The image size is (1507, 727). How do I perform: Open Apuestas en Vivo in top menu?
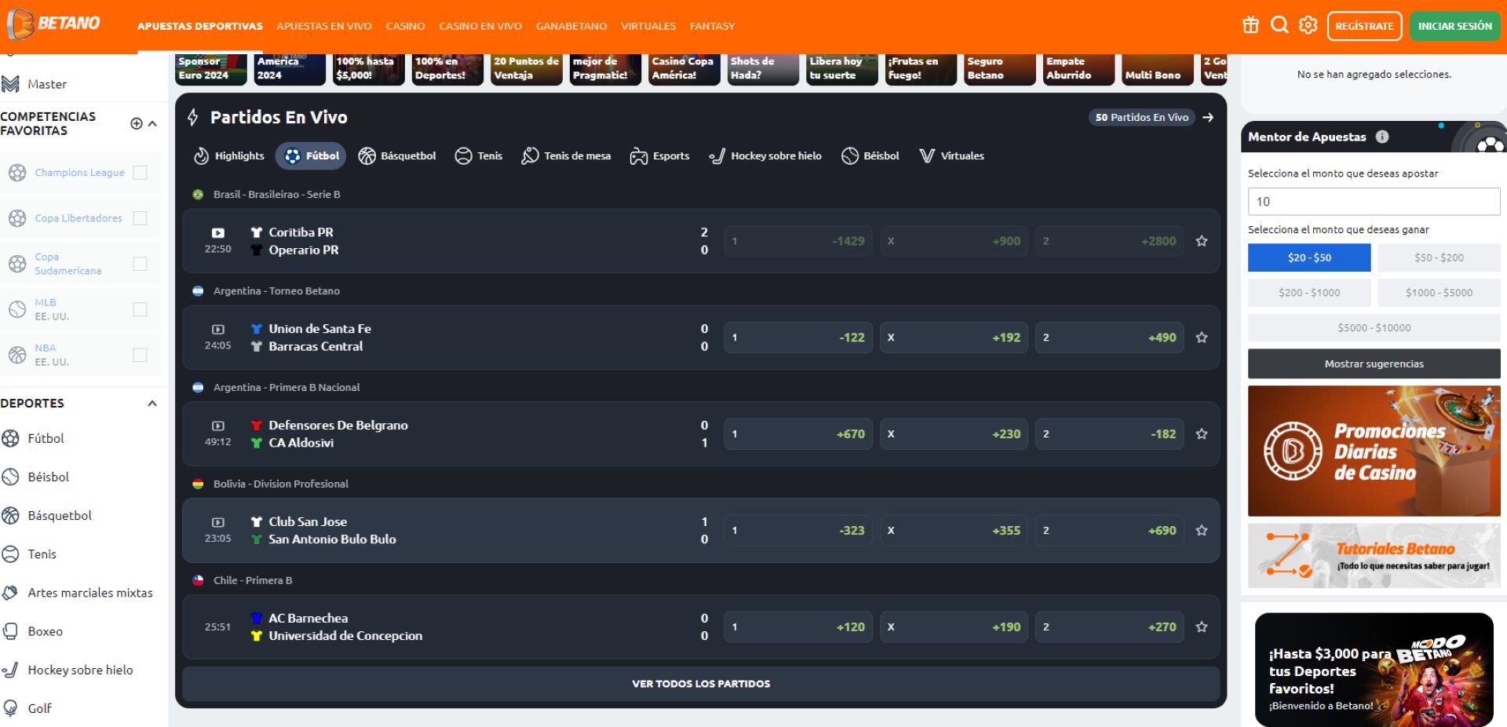tap(324, 26)
